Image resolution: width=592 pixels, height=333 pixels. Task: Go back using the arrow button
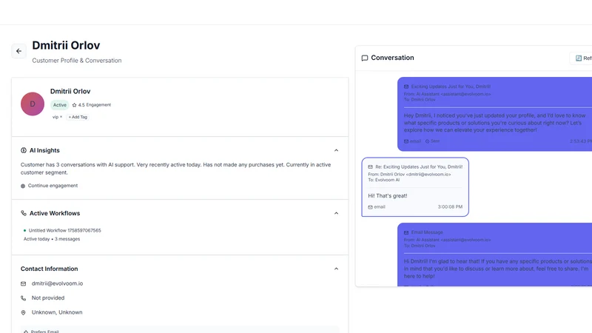tap(19, 51)
